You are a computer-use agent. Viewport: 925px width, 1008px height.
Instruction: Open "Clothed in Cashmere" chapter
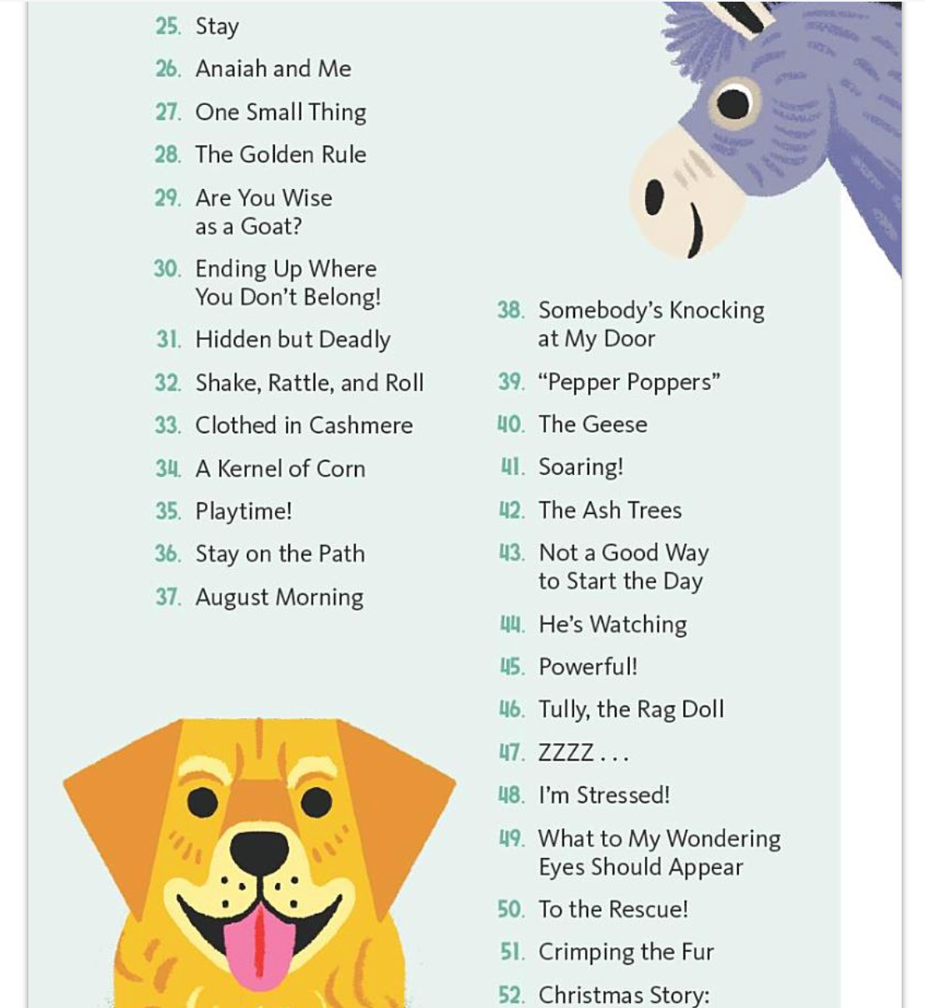tap(303, 426)
